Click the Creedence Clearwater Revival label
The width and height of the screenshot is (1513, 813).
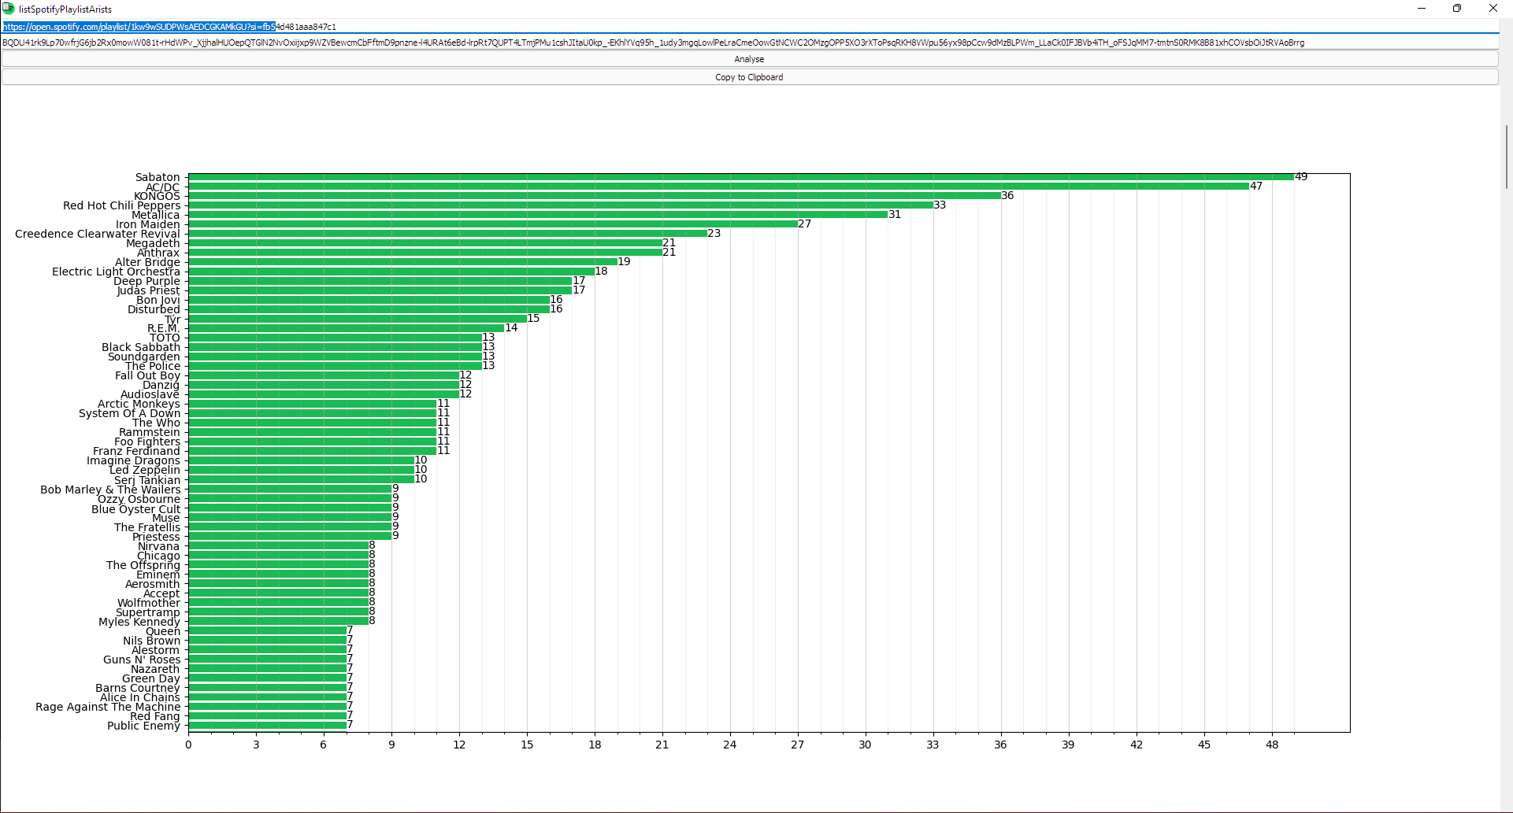pyautogui.click(x=98, y=234)
